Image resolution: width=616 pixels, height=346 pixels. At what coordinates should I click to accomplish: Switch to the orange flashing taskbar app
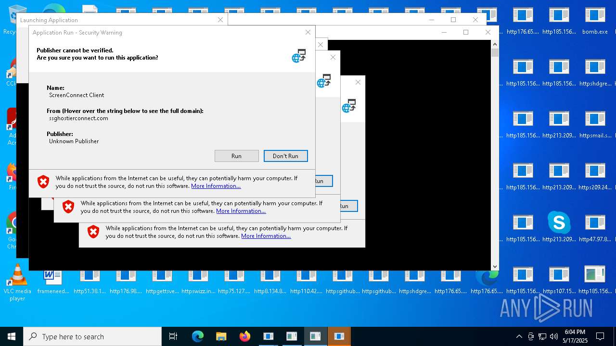(339, 336)
